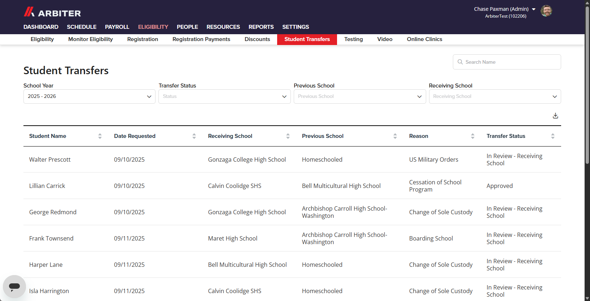
Task: Click the download export icon above table
Action: point(555,116)
